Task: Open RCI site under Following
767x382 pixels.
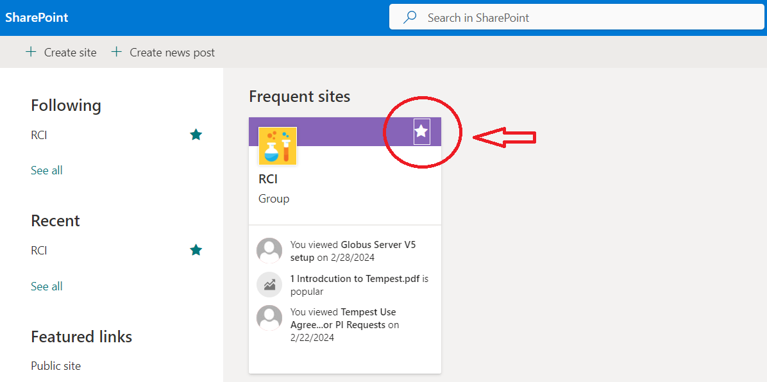Action: tap(39, 135)
